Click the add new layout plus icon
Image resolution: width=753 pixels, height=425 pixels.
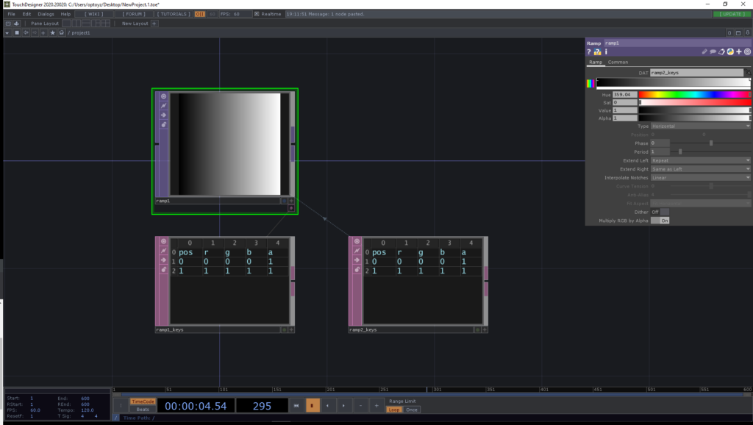pyautogui.click(x=154, y=24)
